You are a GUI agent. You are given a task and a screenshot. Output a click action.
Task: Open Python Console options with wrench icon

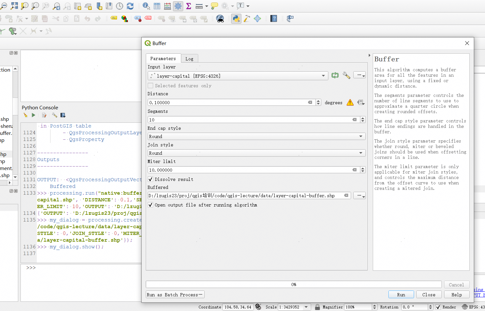(x=54, y=115)
